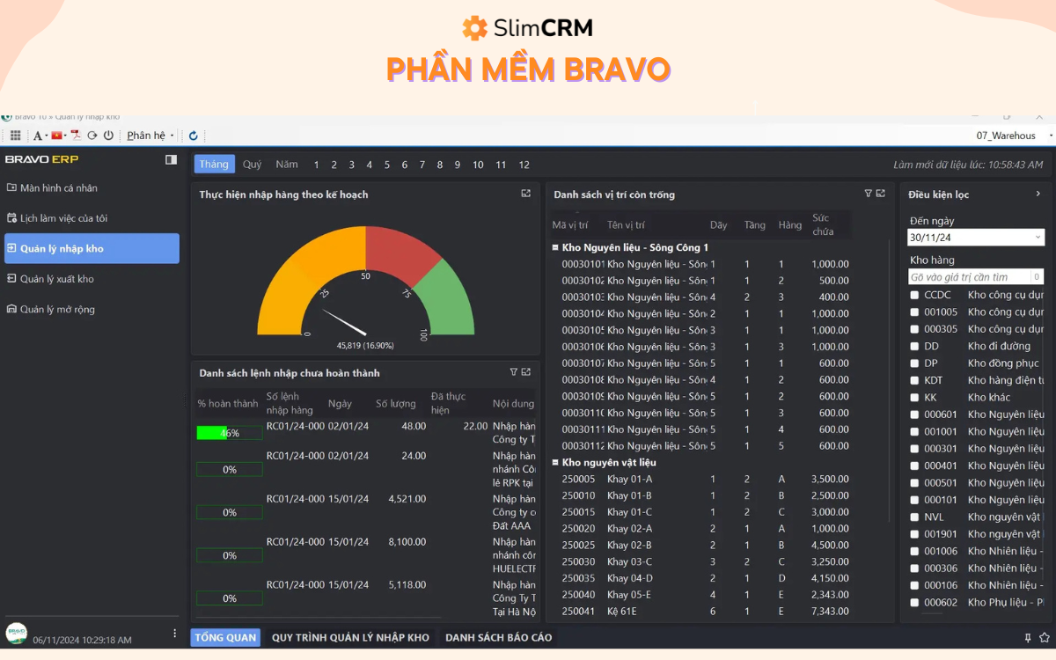This screenshot has height=660, width=1056.
Task: Open the 'QUY TRÌNH QUẢN LÝ NHẬP KHO' tab
Action: pos(350,637)
